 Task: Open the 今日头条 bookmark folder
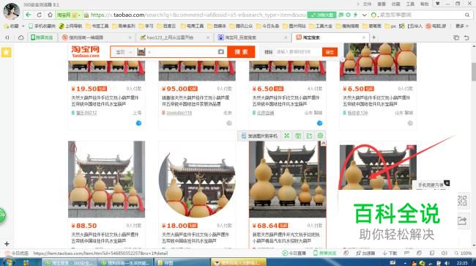tap(267, 26)
